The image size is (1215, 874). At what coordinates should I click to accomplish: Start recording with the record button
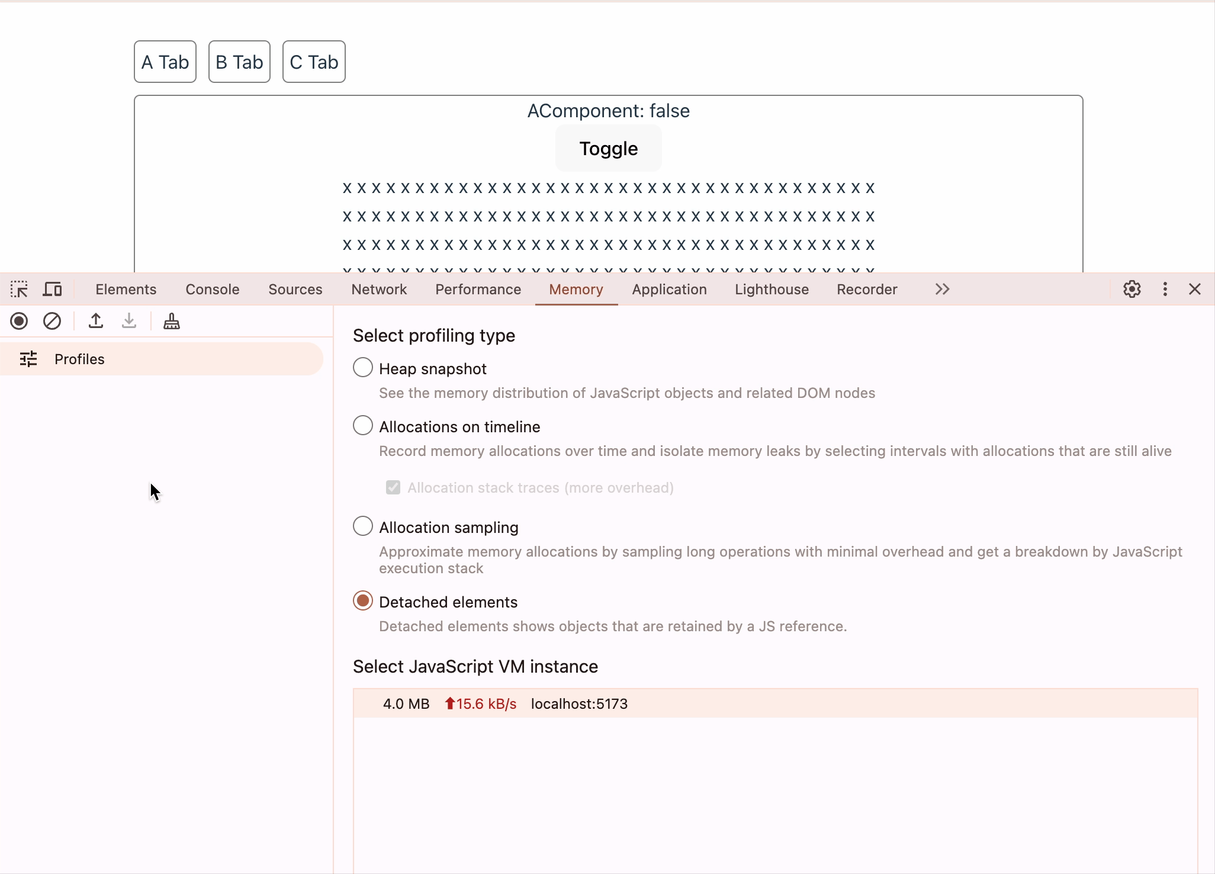[x=19, y=322]
